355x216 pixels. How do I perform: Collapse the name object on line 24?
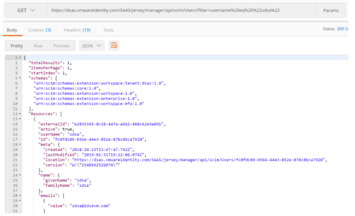click(x=20, y=175)
